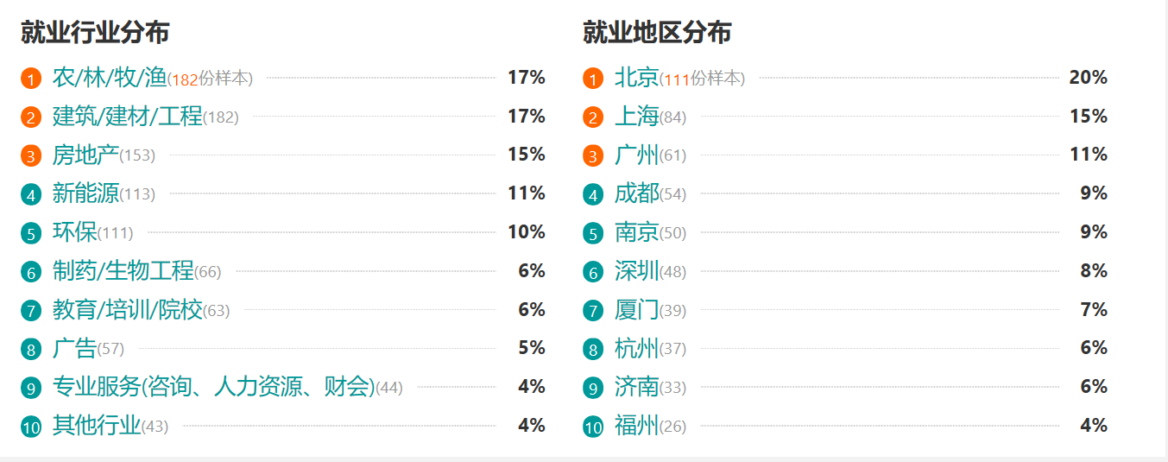Click the 就业地区分布 heading
This screenshot has height=462, width=1168.
(x=656, y=33)
